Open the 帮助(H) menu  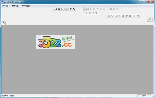click(26, 6)
